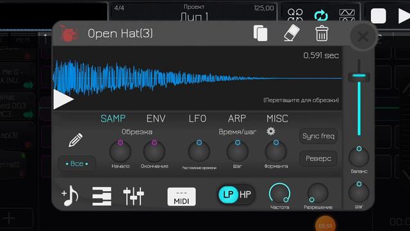Click the copy sample icon
The image size is (410, 231).
261,33
